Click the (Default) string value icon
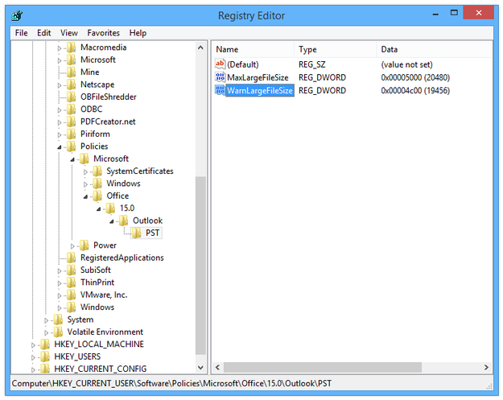Viewport: 503px width, 400px height. 220,64
